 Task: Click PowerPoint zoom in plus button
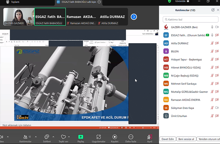click(151, 128)
